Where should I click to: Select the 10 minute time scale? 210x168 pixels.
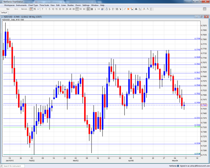pos(53,9)
